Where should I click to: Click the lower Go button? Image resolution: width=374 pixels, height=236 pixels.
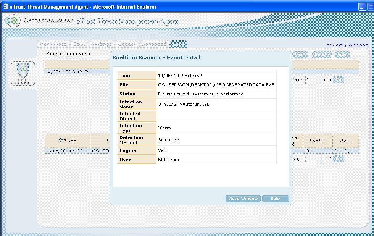338,159
